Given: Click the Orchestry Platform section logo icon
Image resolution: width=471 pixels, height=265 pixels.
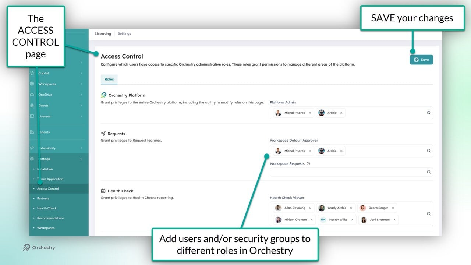Looking at the screenshot, I should [x=104, y=95].
